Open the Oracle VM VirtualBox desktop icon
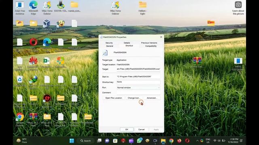Viewport: 259px width, 145px height. [x=47, y=26]
